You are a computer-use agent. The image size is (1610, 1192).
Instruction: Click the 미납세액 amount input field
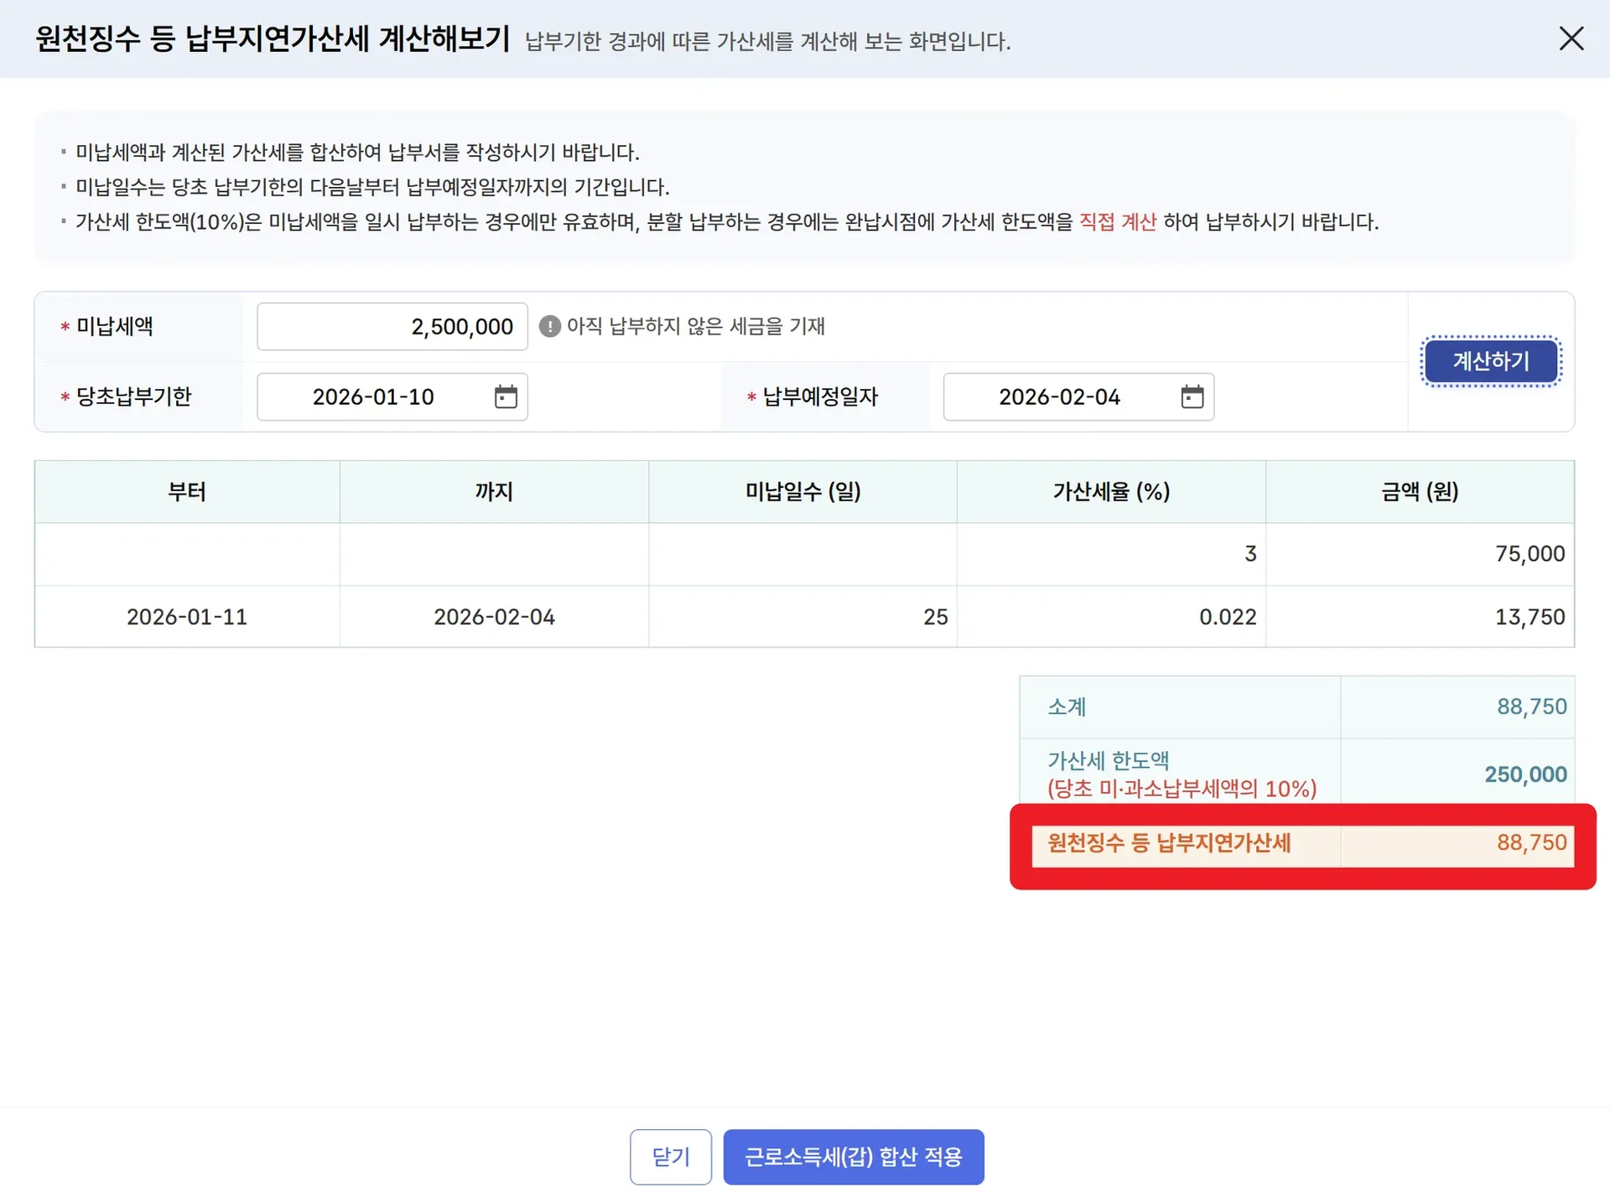392,326
